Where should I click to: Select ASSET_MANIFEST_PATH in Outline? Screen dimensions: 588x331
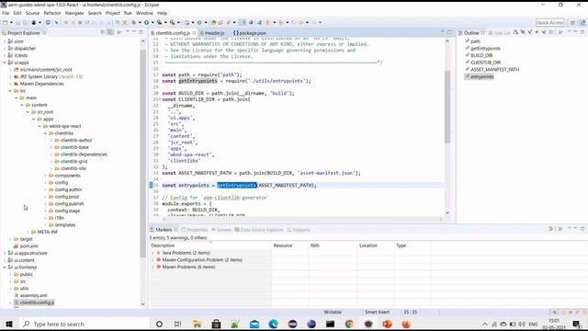coord(494,70)
